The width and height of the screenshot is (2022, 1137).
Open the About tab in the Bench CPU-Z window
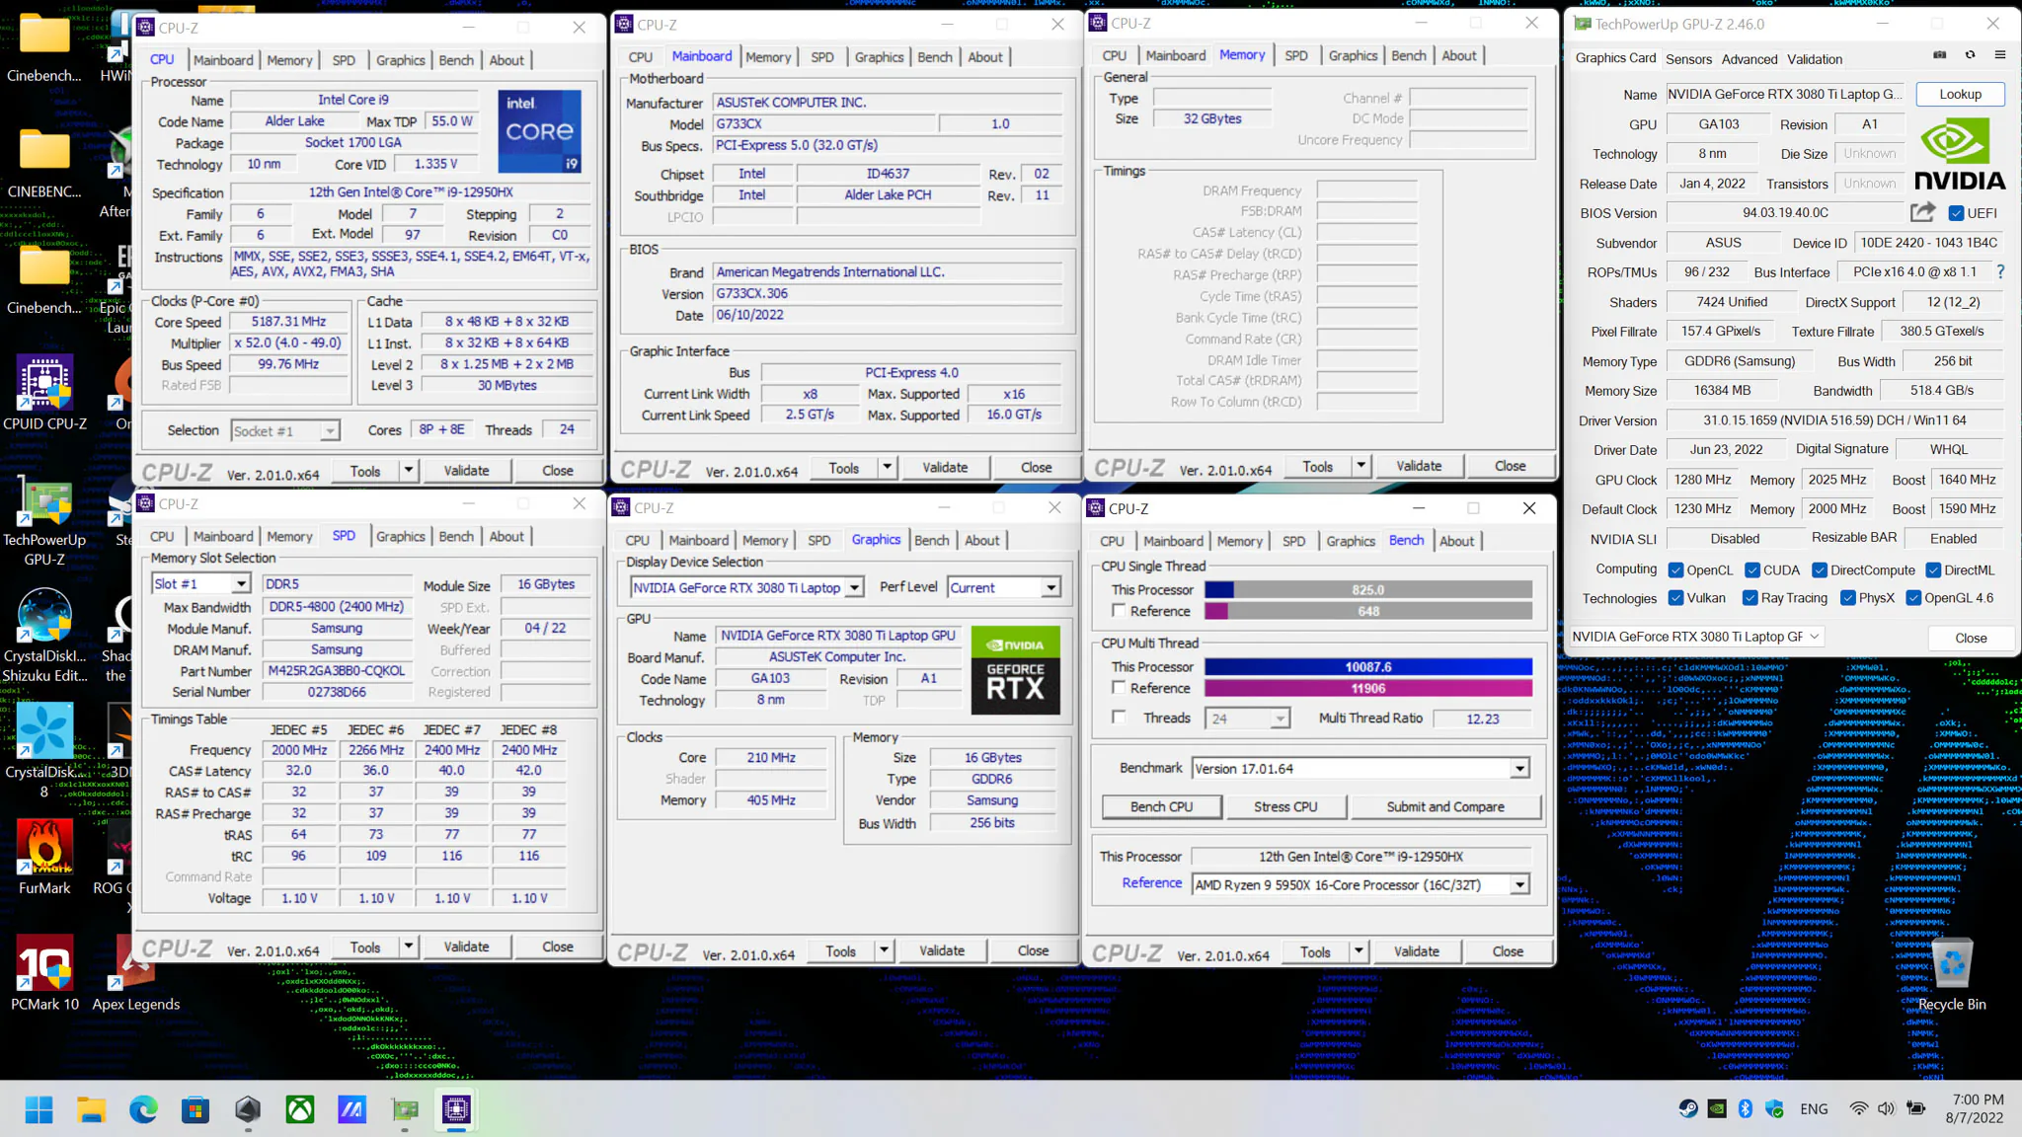[1456, 541]
